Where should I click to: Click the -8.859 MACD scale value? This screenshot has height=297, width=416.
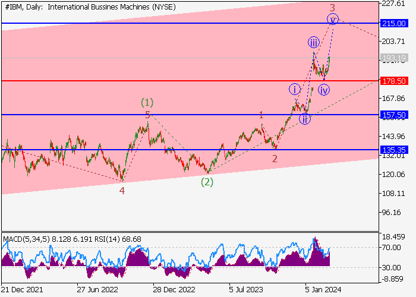coord(393,279)
